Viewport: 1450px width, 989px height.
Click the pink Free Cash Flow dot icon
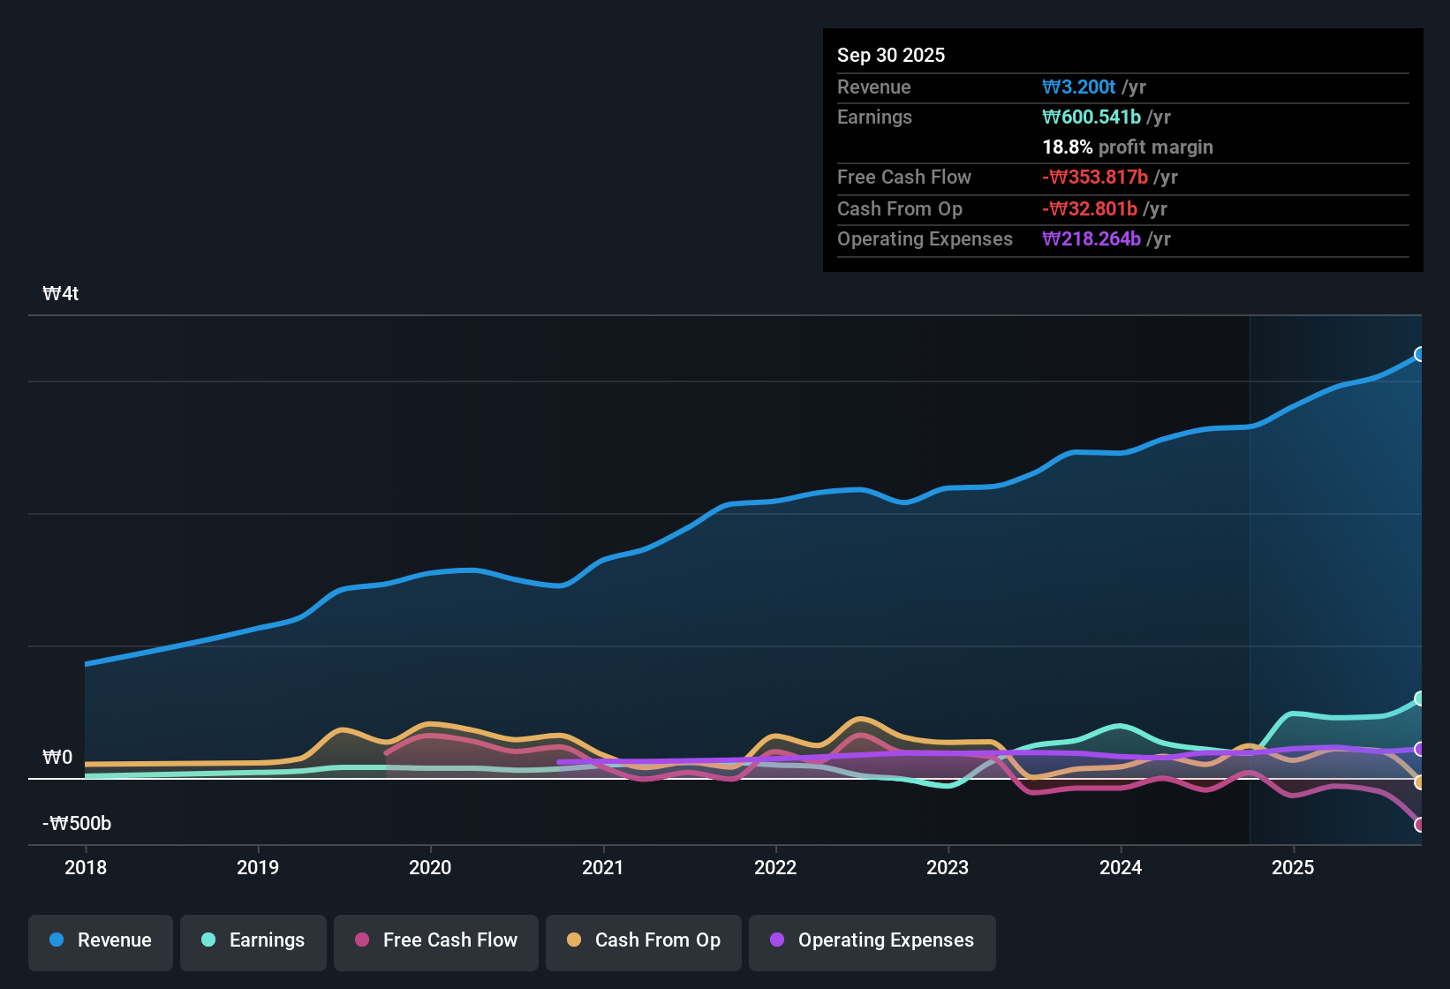(362, 940)
